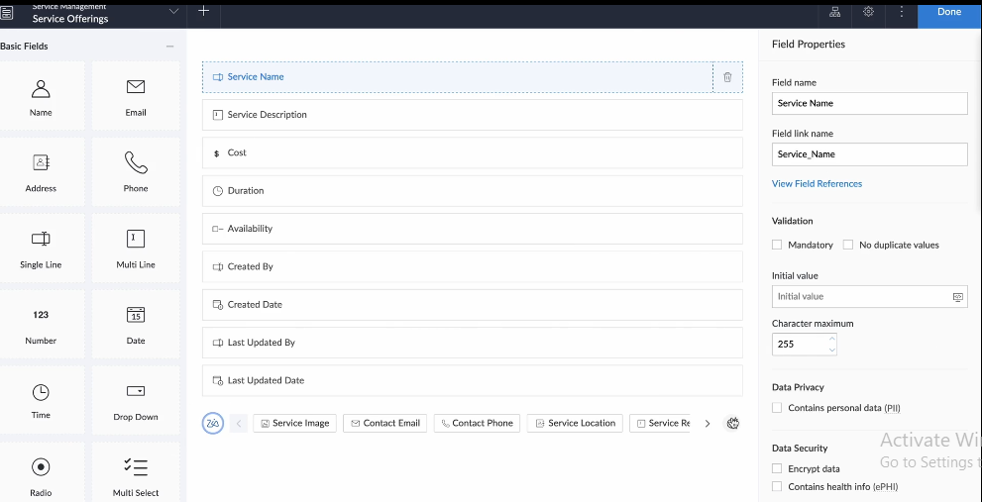Select the Date field icon
Screen dimensions: 982x502
click(x=136, y=324)
